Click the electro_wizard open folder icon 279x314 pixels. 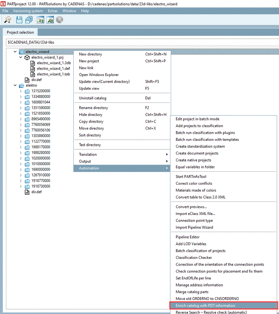[x=22, y=52]
